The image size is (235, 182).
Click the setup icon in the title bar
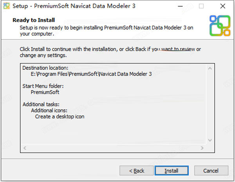(x=6, y=6)
